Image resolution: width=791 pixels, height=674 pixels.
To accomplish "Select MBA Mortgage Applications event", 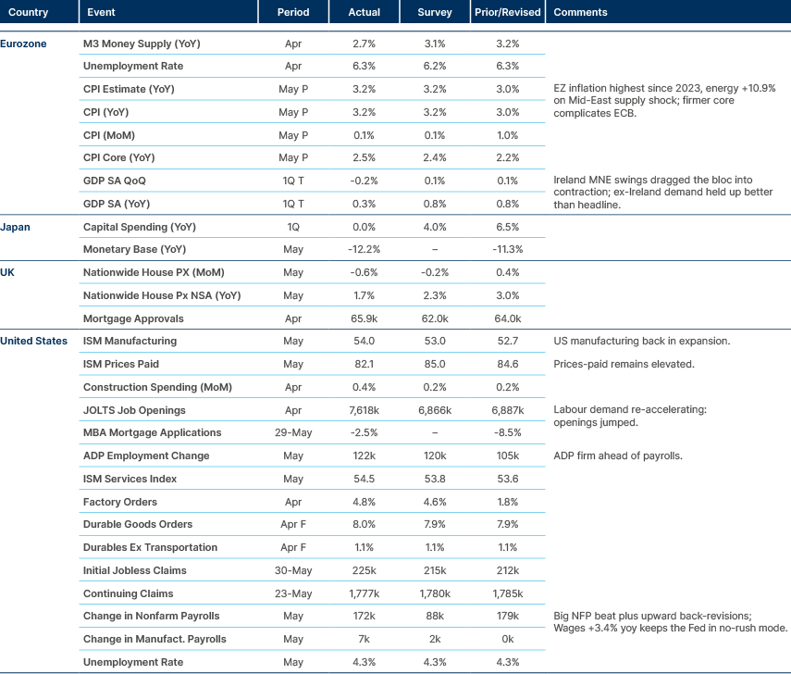I will coord(153,432).
